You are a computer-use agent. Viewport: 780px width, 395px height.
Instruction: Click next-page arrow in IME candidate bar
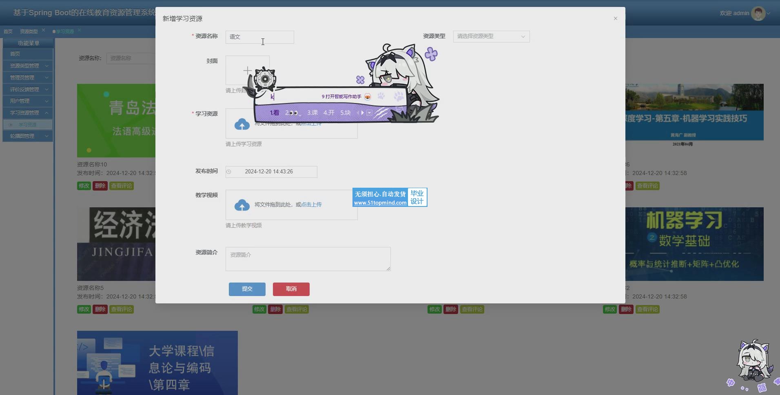point(362,113)
